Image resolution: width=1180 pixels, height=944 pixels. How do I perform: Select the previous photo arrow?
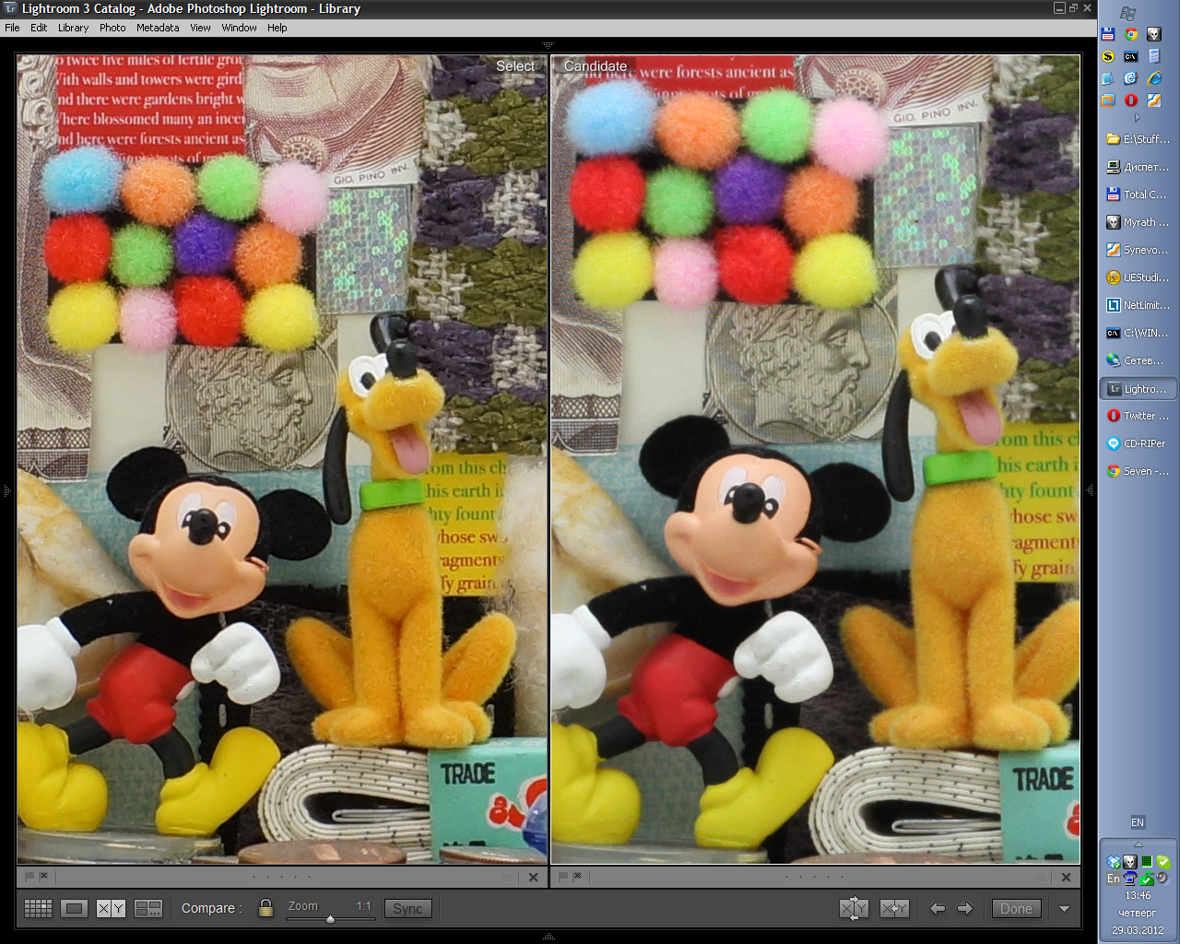938,908
